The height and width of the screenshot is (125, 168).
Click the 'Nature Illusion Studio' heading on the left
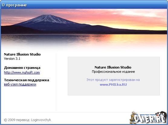click(22, 54)
